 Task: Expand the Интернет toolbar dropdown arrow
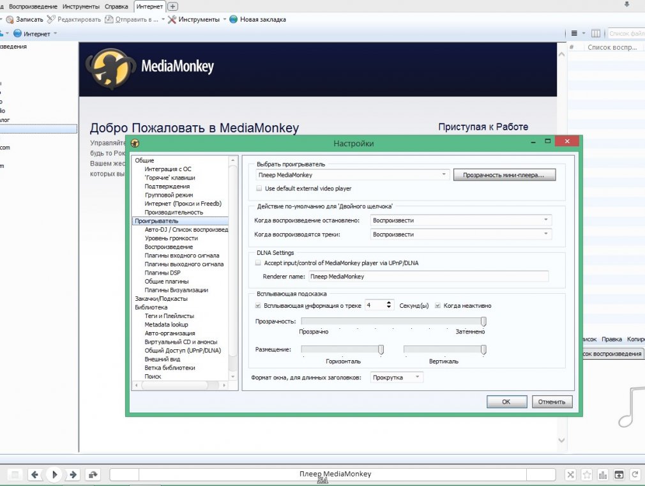point(56,33)
